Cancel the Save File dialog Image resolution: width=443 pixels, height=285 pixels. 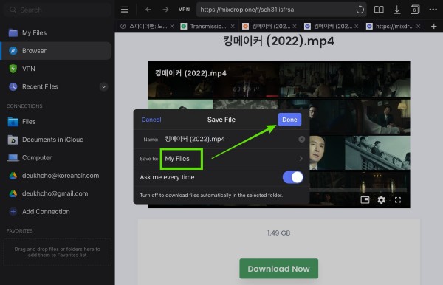click(151, 120)
